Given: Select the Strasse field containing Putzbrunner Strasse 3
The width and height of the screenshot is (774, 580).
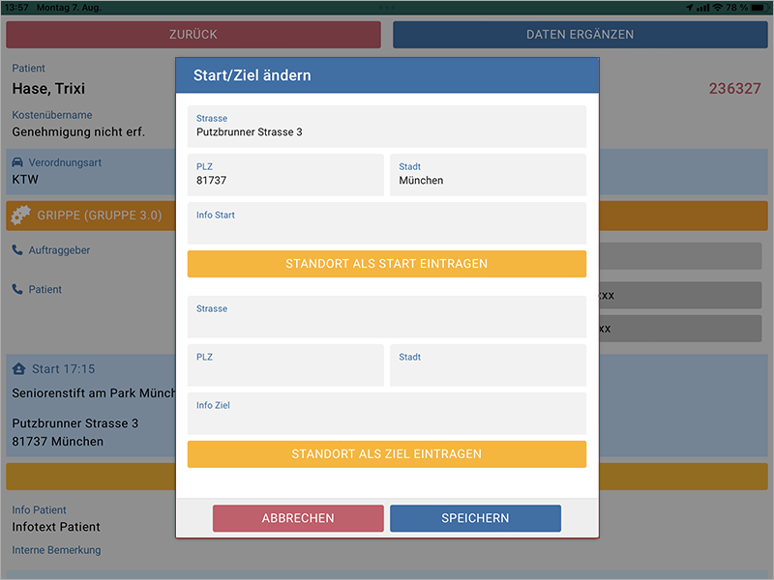Looking at the screenshot, I should click(387, 127).
